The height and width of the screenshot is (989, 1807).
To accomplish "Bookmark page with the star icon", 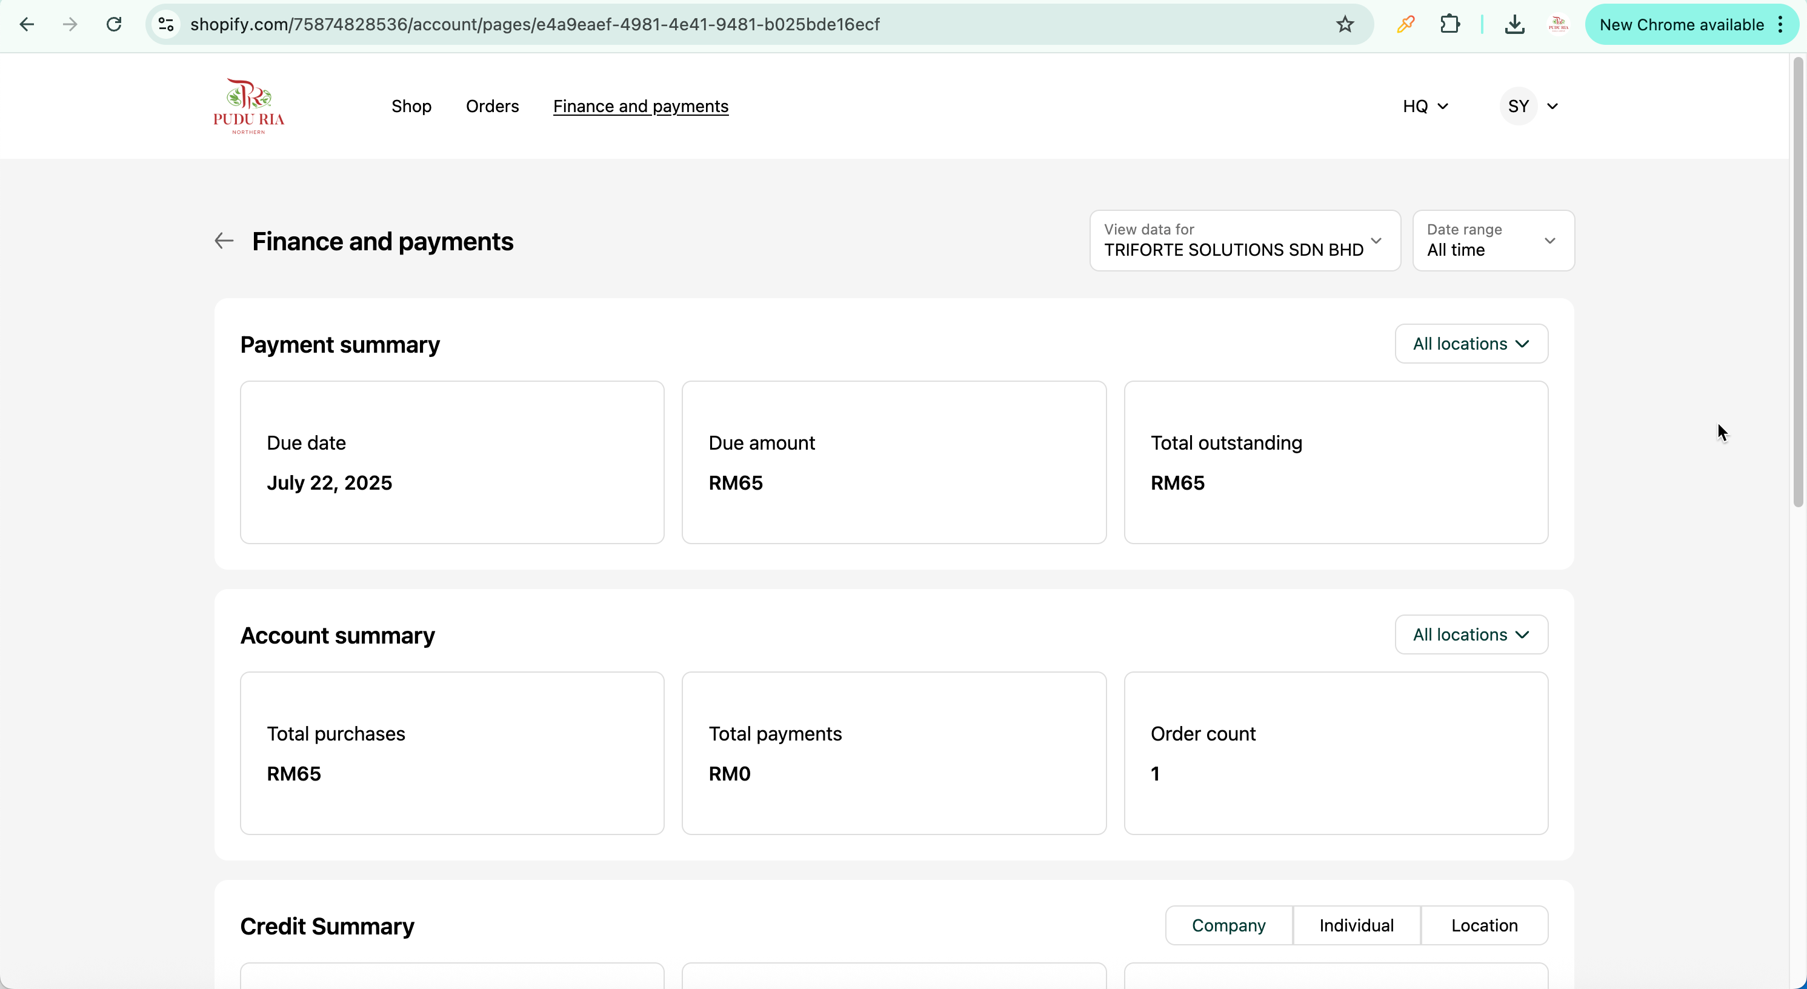I will (1345, 25).
